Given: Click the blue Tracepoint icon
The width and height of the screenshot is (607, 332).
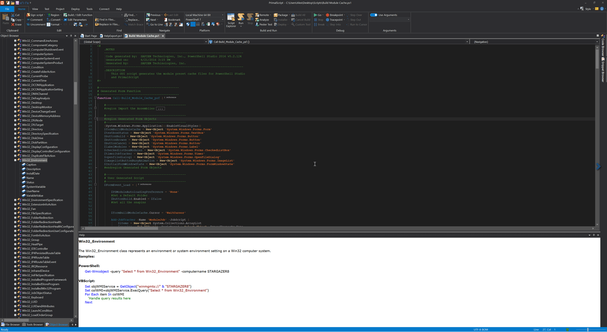Looking at the screenshot, I should 328,20.
